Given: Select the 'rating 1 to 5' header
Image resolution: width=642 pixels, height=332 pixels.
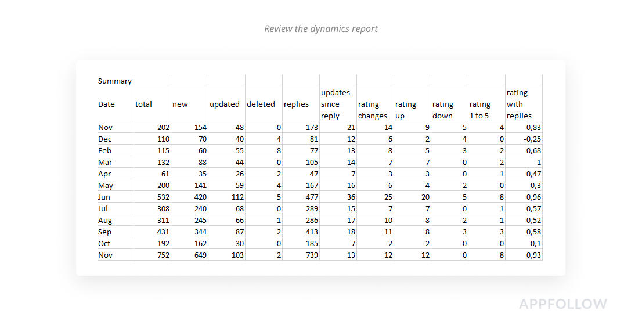Looking at the screenshot, I should tap(486, 103).
